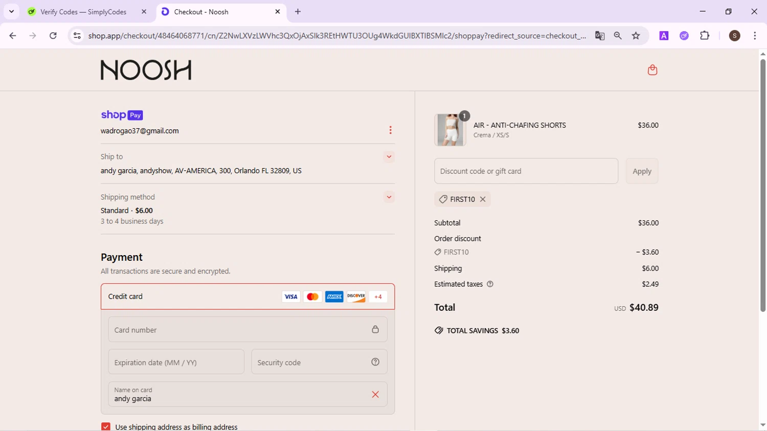The width and height of the screenshot is (767, 431).
Task: Click the Subtotal $36.00 value
Action: [x=648, y=223]
